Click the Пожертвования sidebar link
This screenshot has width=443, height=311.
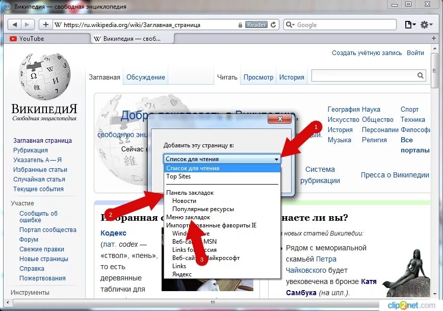[42, 278]
